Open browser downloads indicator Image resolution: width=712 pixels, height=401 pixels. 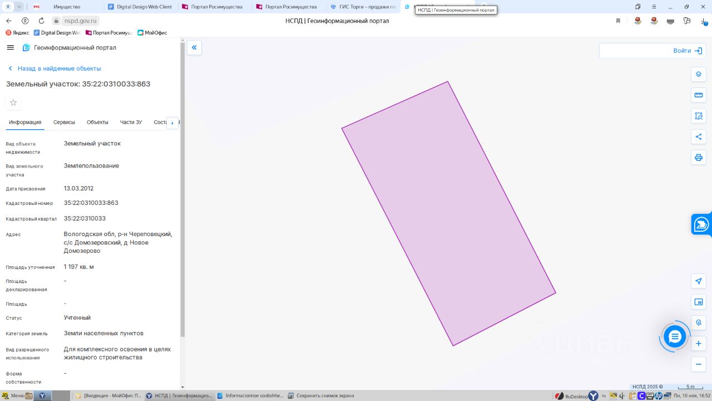704,21
